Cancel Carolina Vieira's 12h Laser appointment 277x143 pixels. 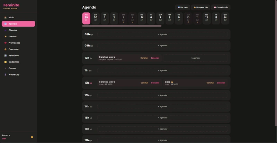click(155, 83)
